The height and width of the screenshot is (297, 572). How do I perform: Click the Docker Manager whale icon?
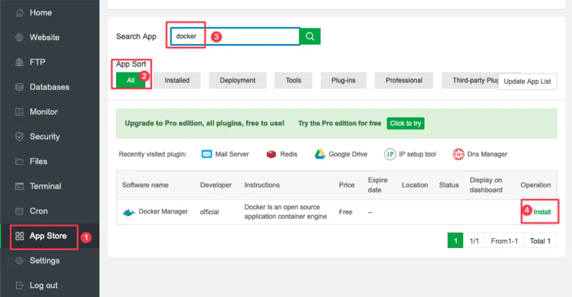point(128,212)
